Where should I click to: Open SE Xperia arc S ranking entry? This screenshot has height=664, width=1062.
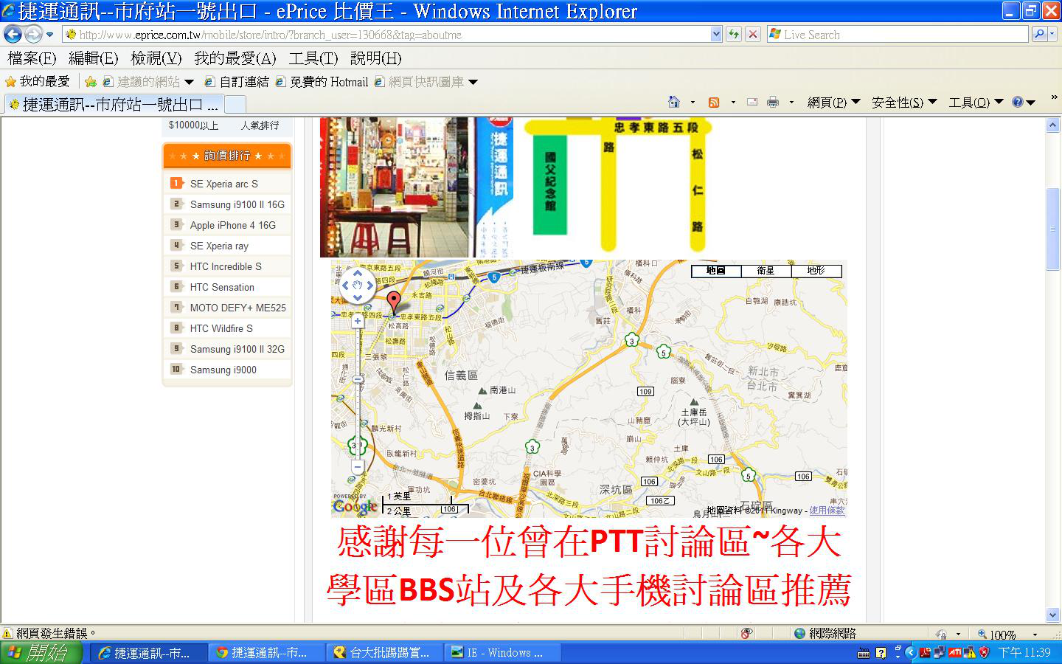[223, 184]
